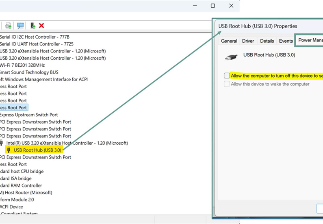Click USB Root Hub (USB 3.0) Properties title
Image resolution: width=323 pixels, height=224 pixels.
click(258, 26)
